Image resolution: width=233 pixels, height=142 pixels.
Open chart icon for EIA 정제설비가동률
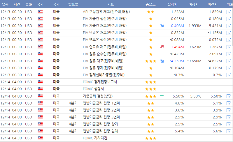click(x=229, y=75)
